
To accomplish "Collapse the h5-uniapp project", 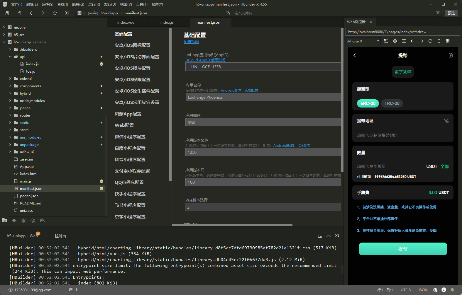I will coord(4,42).
